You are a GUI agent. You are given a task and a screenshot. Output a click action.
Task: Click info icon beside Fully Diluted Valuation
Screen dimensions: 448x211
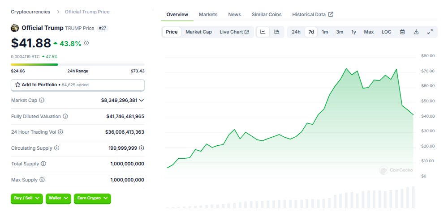(x=65, y=116)
